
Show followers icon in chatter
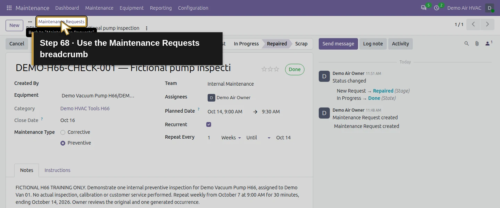(x=489, y=43)
